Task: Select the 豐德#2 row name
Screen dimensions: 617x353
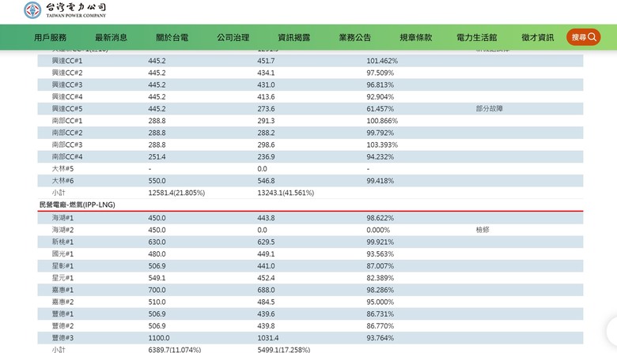Action: click(x=62, y=326)
